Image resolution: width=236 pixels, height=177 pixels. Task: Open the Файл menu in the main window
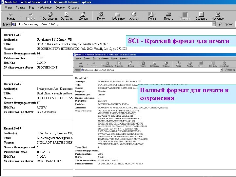(x=8, y=8)
